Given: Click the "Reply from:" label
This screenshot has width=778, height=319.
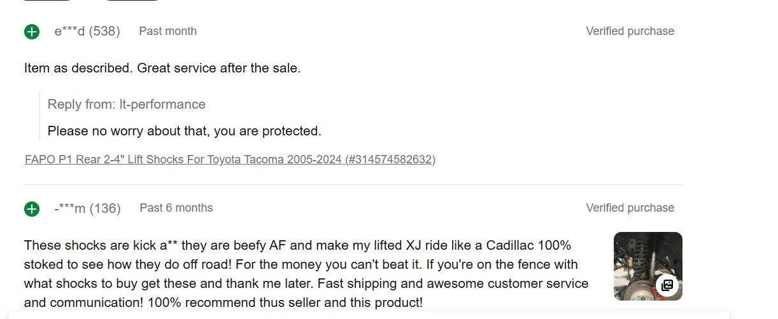Looking at the screenshot, I should point(81,104).
